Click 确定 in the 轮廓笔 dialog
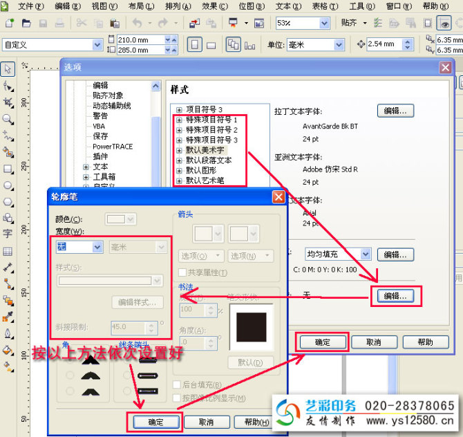The image size is (463, 437). tap(155, 422)
